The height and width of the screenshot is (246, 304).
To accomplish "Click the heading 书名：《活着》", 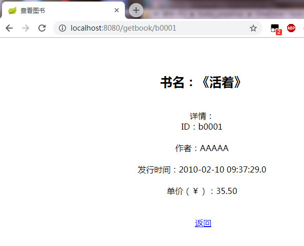I will [201, 82].
